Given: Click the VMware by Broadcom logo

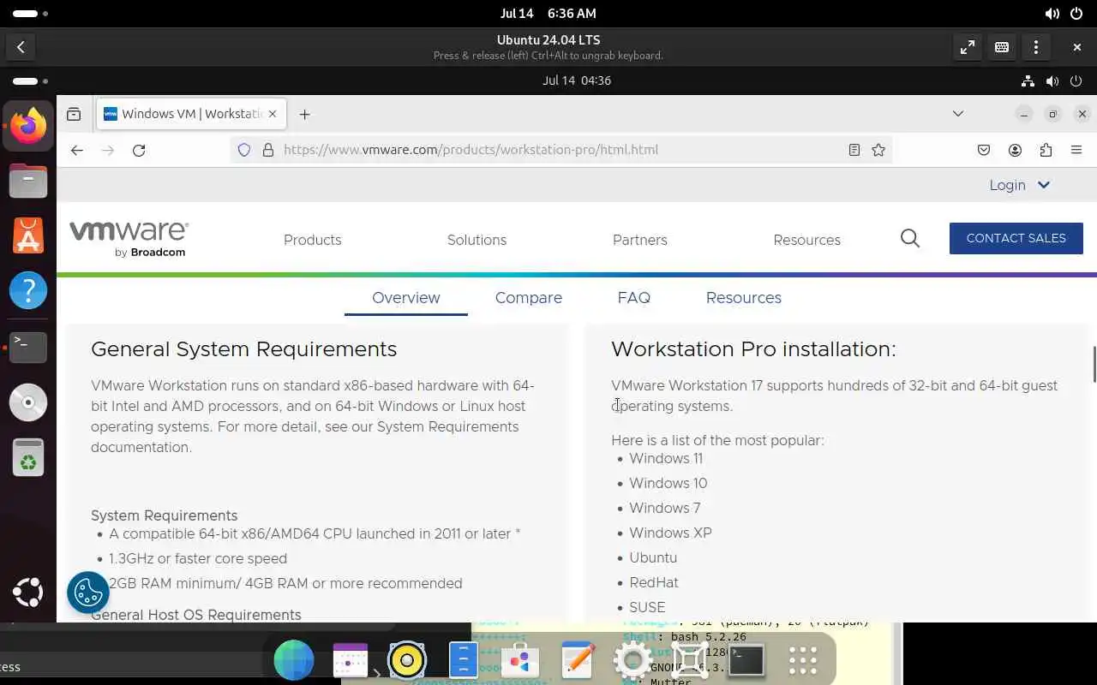Looking at the screenshot, I should 129,239.
